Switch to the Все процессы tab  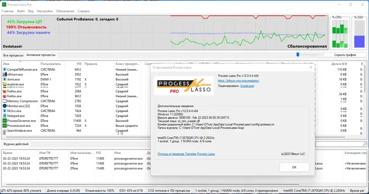(x=13, y=55)
